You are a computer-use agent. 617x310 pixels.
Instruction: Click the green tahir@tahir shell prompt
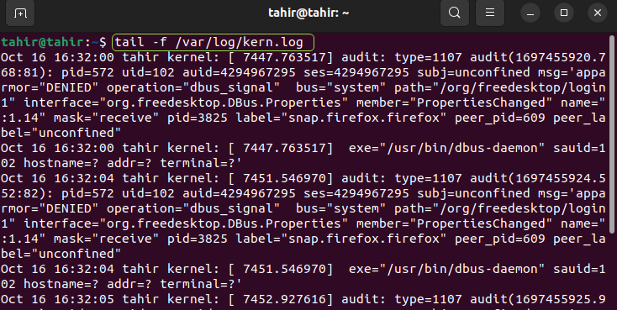[x=43, y=42]
